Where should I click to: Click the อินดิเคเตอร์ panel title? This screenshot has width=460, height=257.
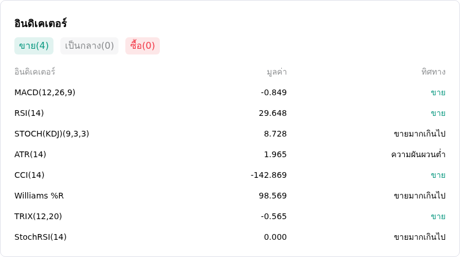pos(40,24)
